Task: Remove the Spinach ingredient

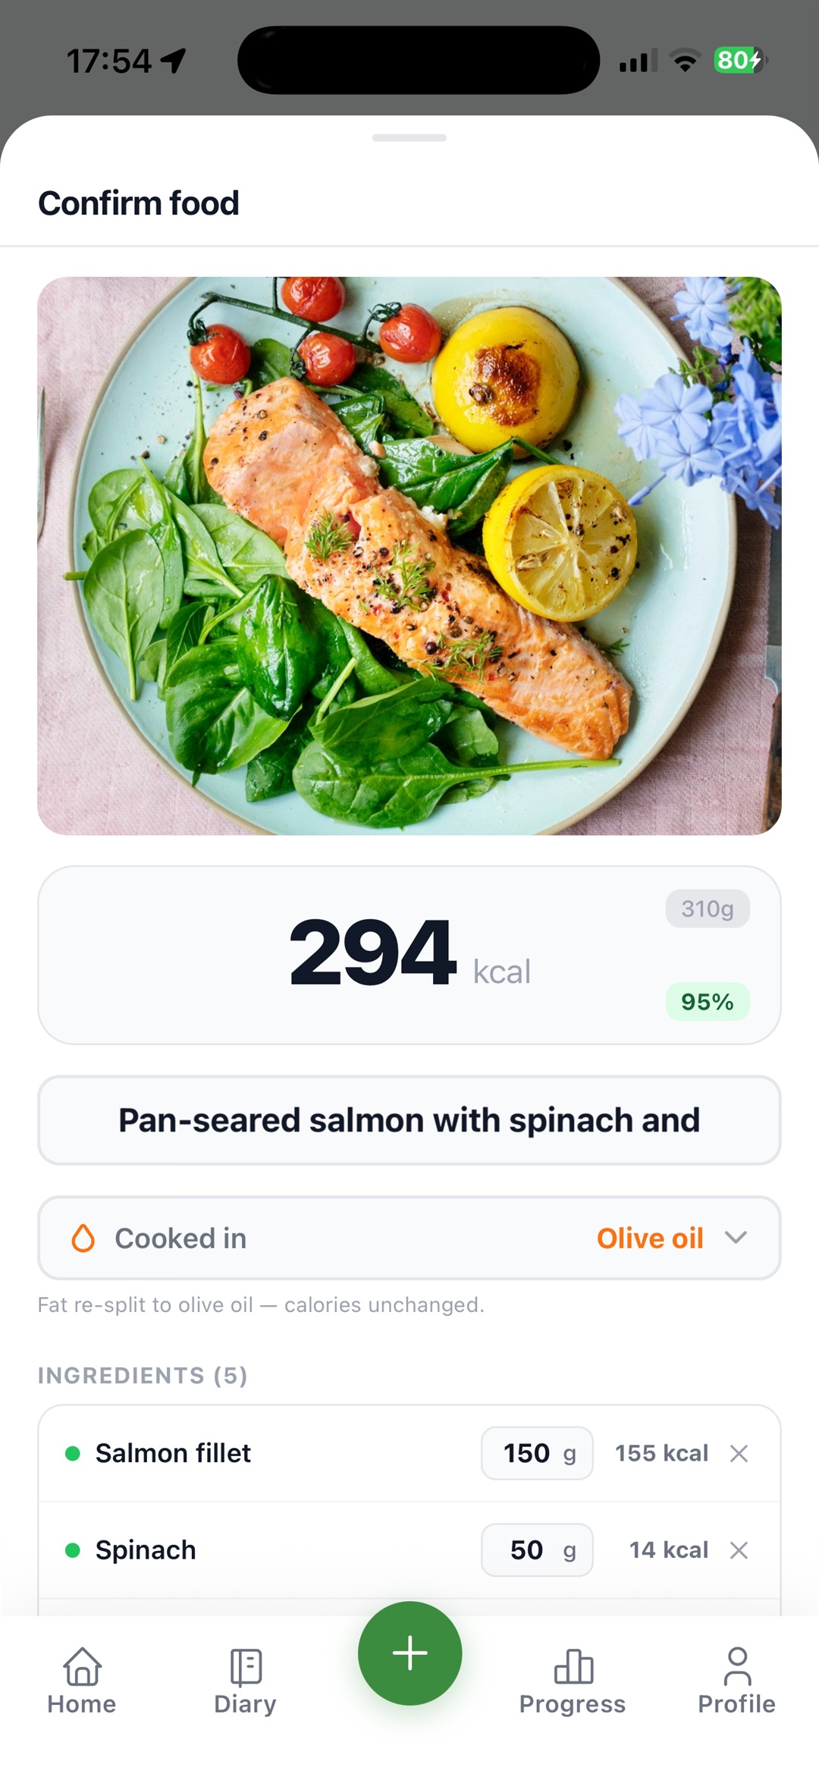Action: (x=739, y=1550)
